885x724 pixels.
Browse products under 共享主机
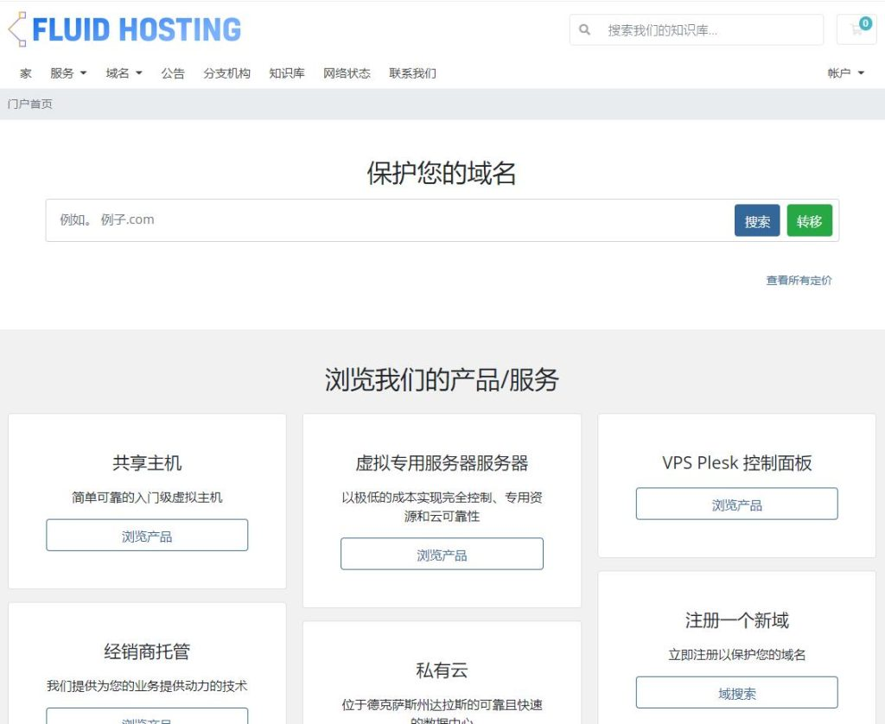(147, 536)
